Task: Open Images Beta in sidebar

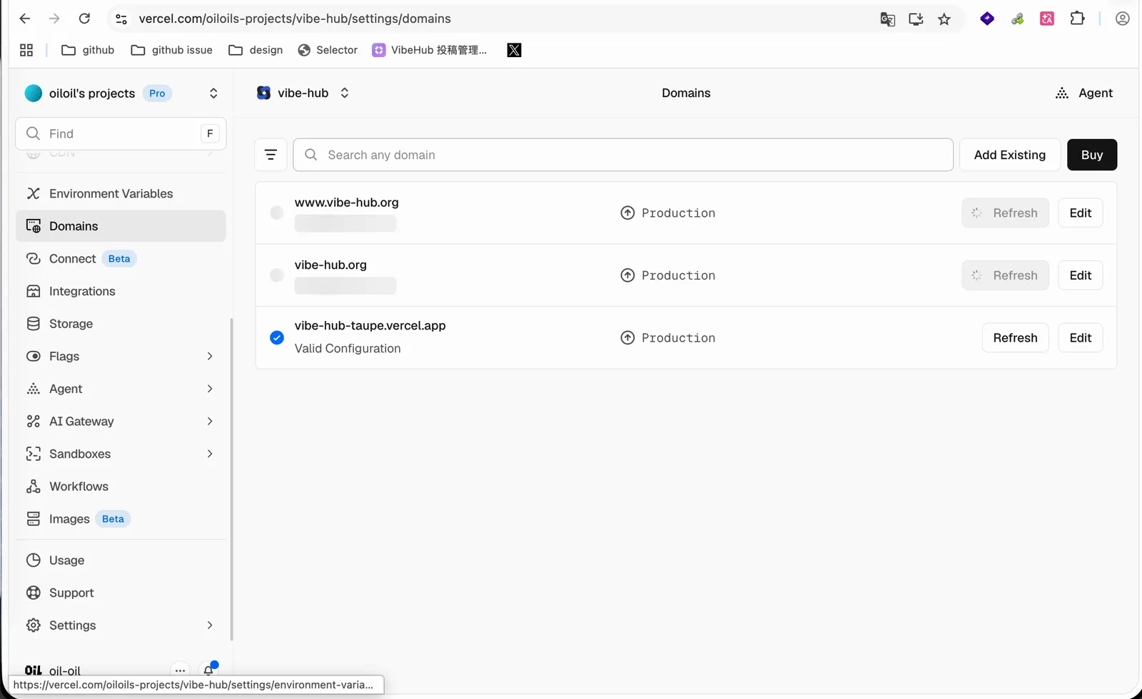Action: pyautogui.click(x=121, y=519)
